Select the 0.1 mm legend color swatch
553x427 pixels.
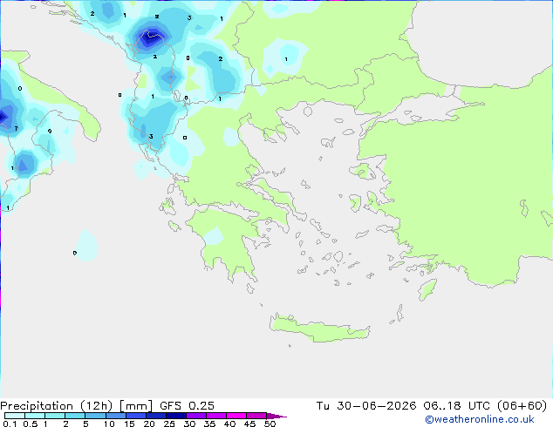coord(15,416)
